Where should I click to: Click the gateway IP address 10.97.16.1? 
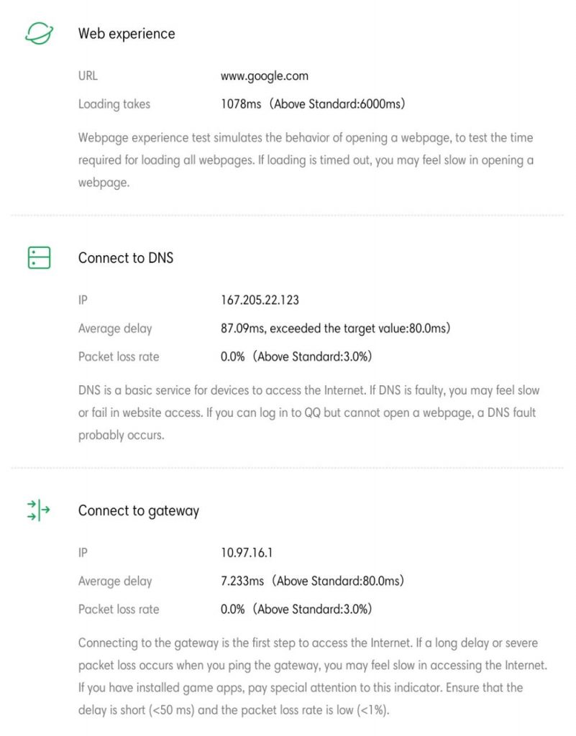[x=246, y=553]
